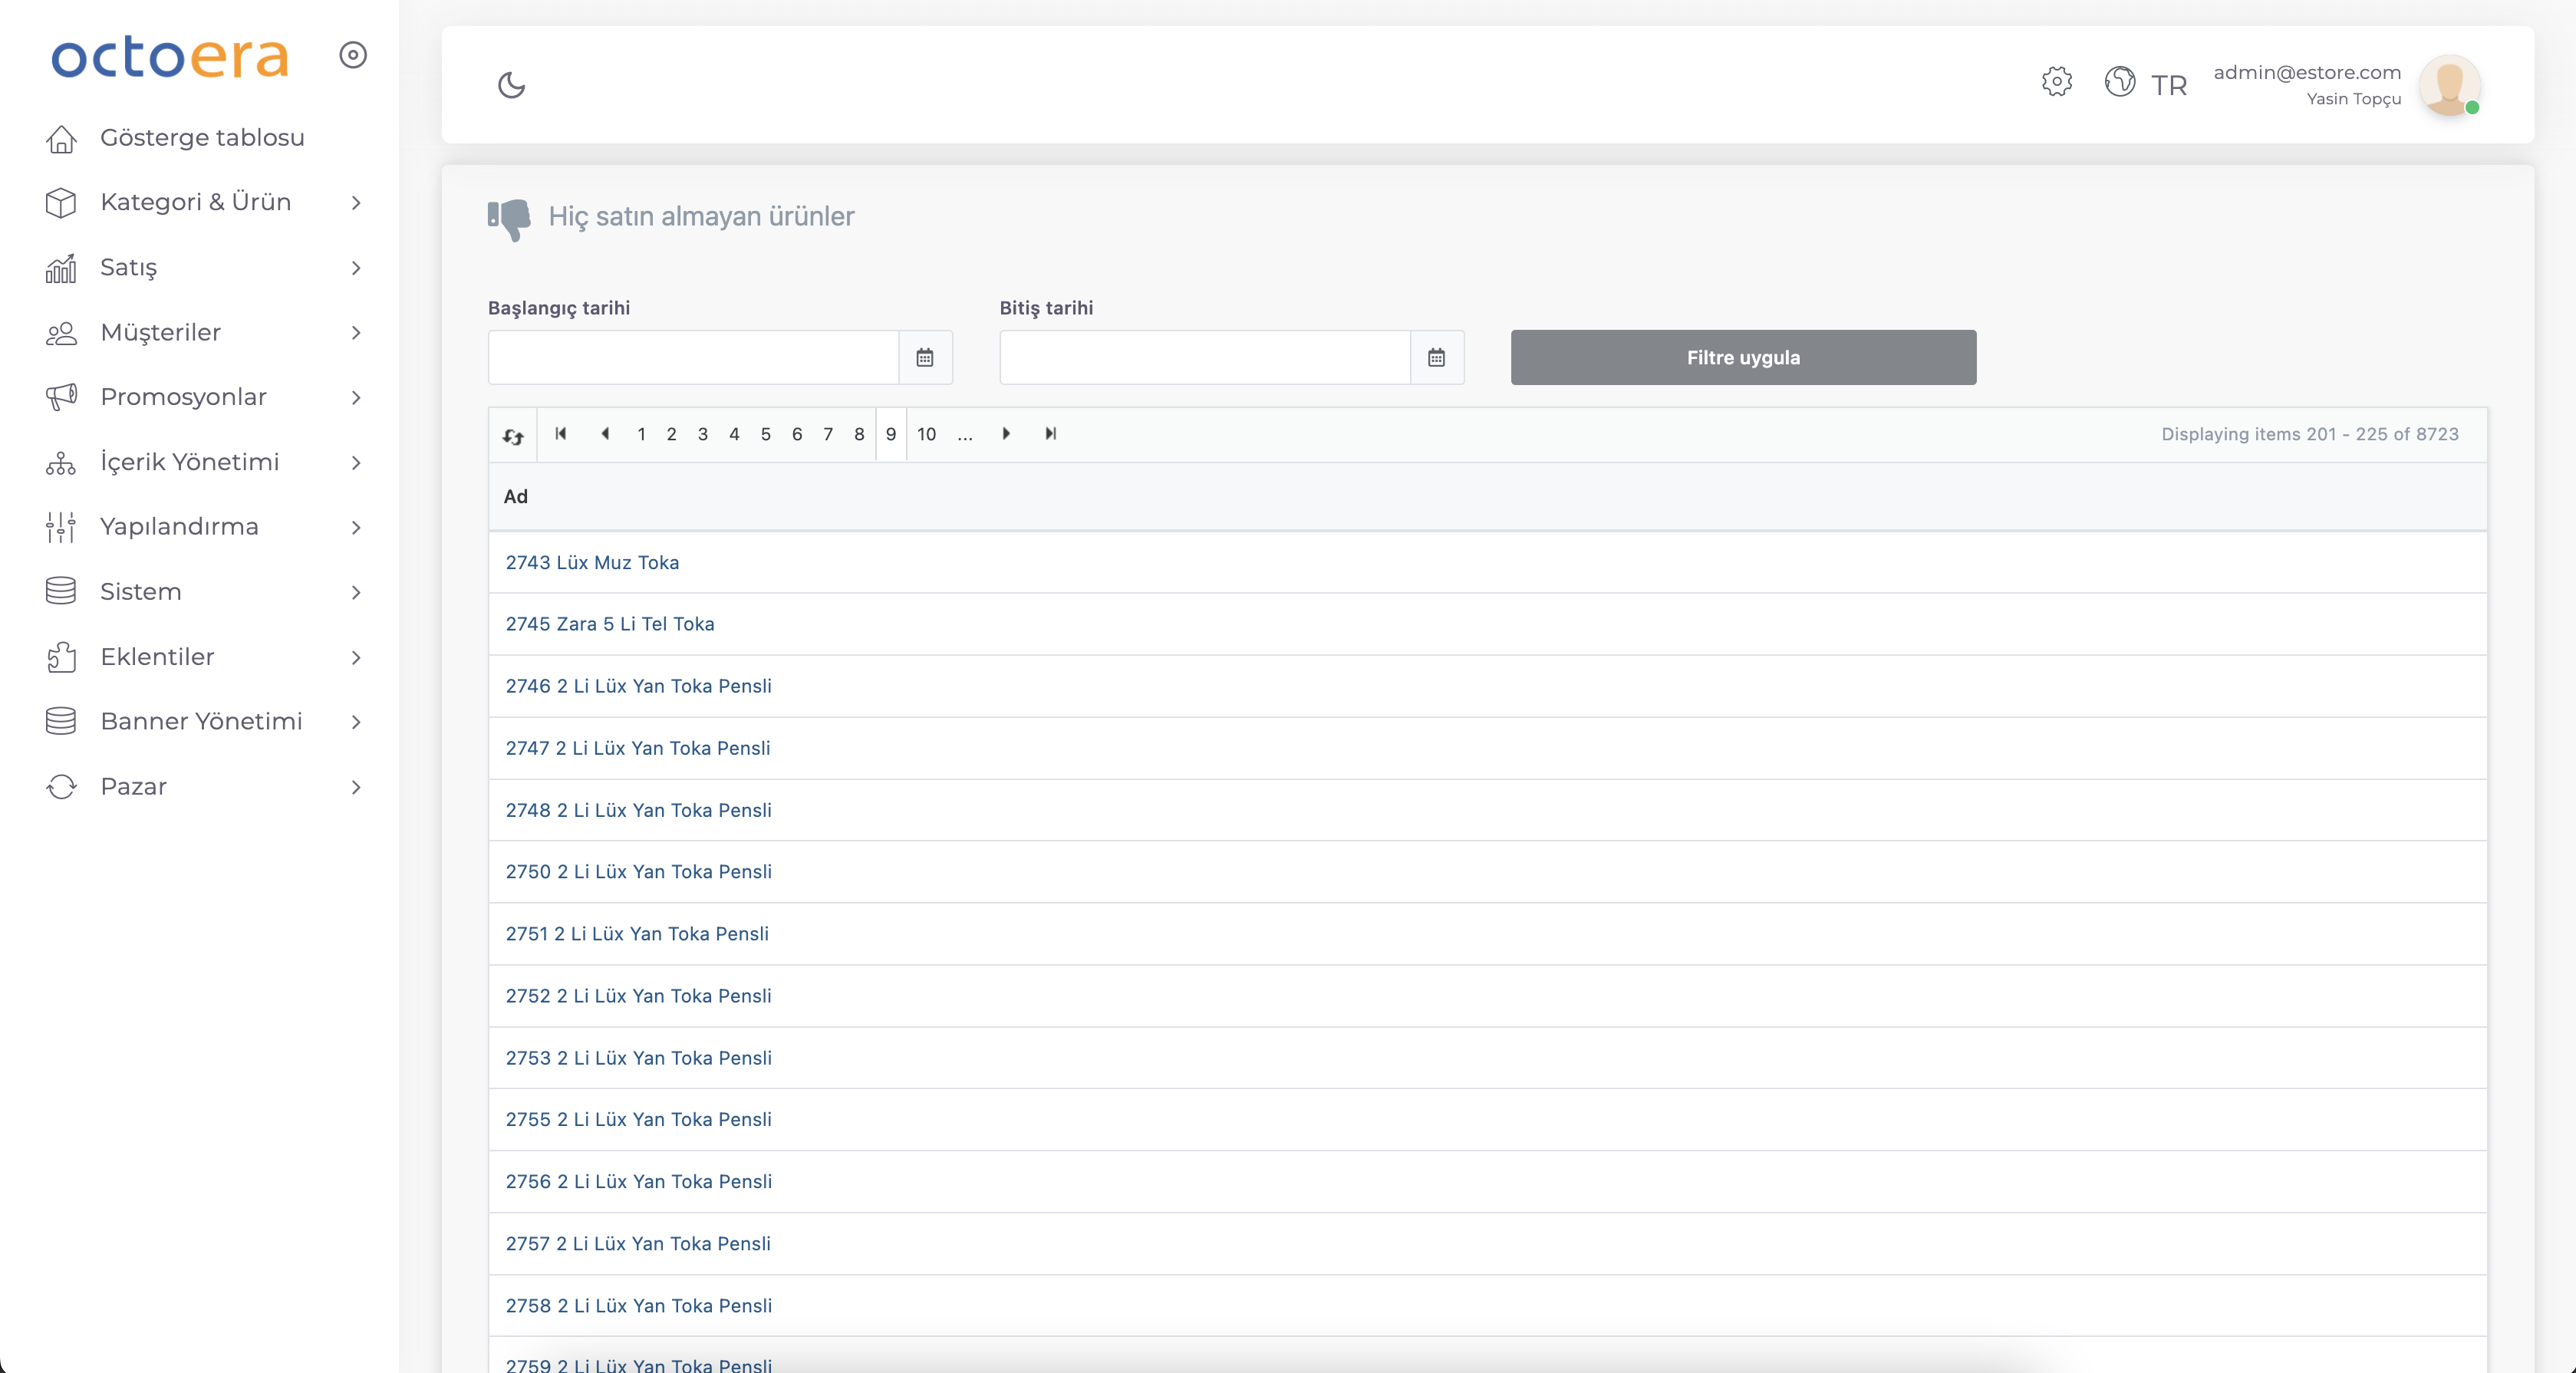Click the Başlangıç tarihi input field
The height and width of the screenshot is (1373, 2576).
click(x=693, y=357)
